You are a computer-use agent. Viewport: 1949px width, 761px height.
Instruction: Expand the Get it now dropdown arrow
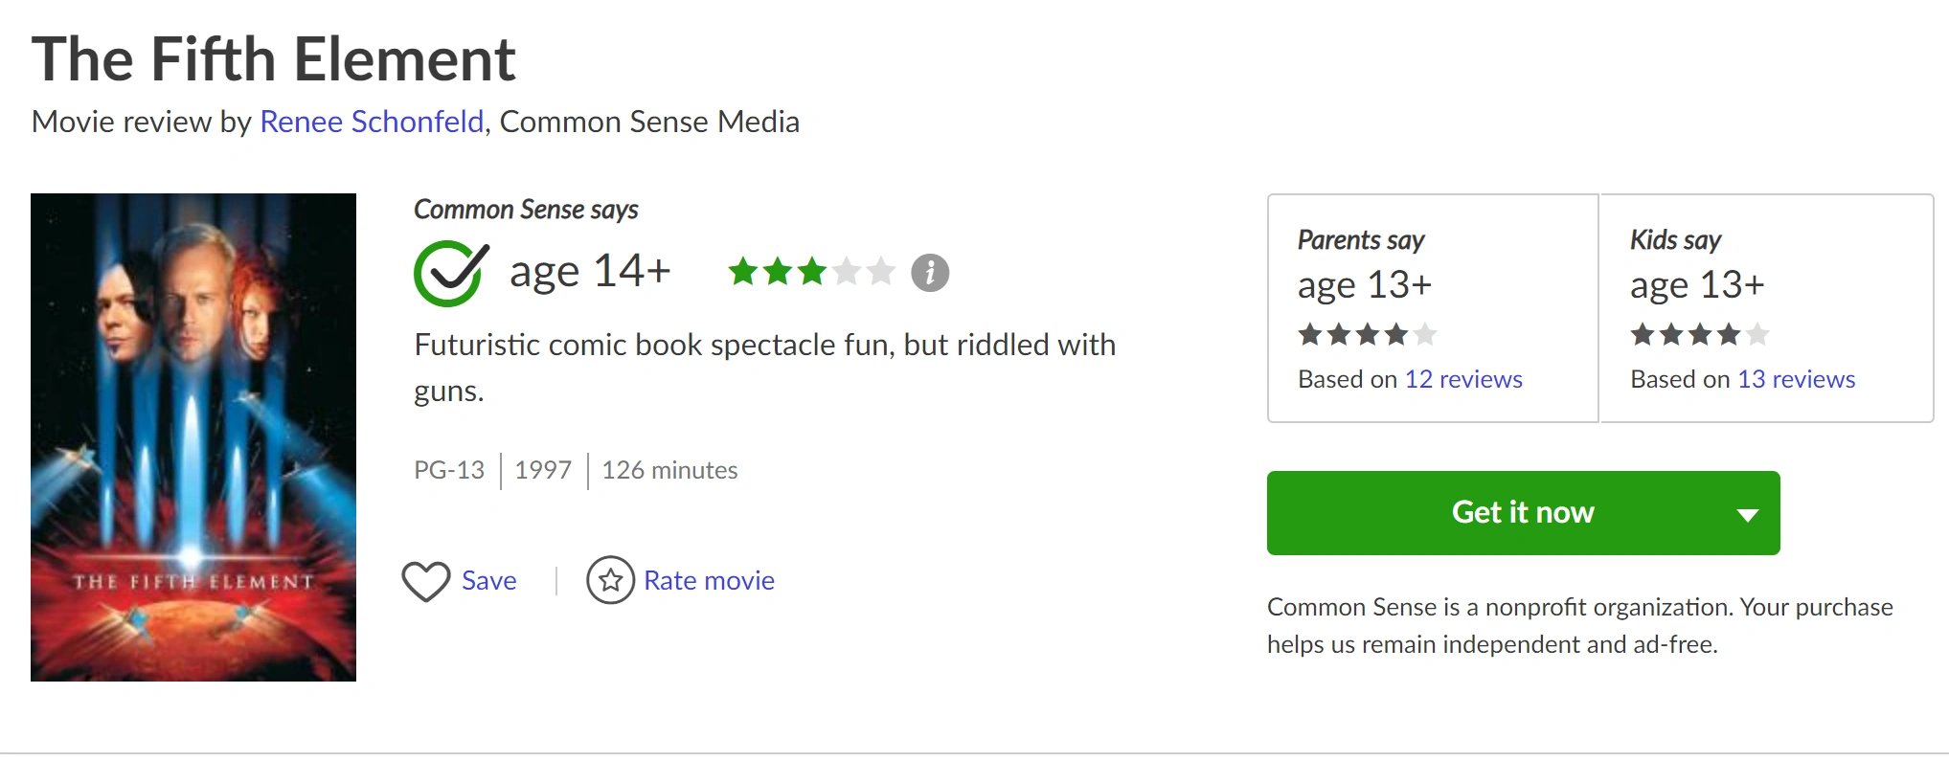click(x=1748, y=514)
